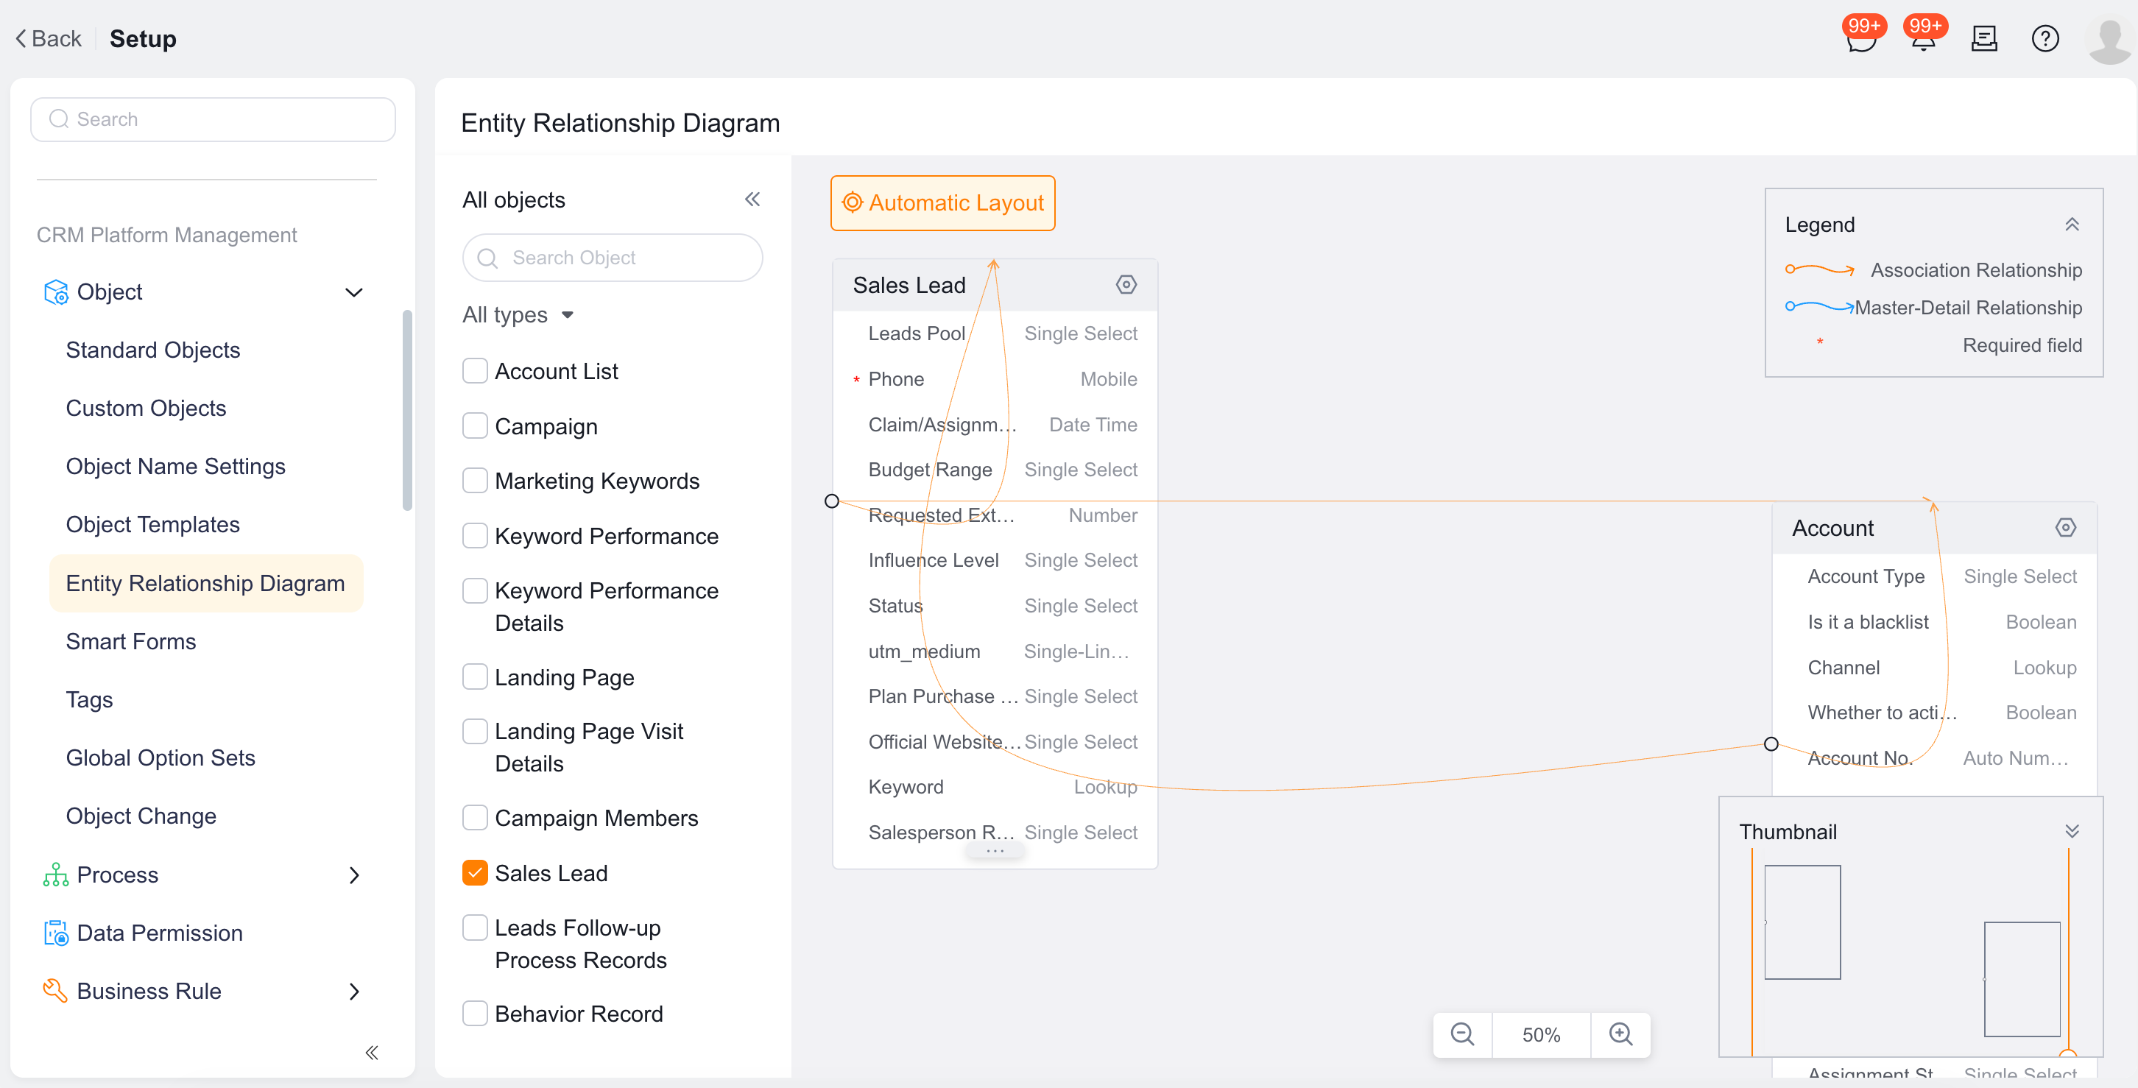Image resolution: width=2138 pixels, height=1088 pixels.
Task: Click the sidebar Search field
Action: point(214,119)
